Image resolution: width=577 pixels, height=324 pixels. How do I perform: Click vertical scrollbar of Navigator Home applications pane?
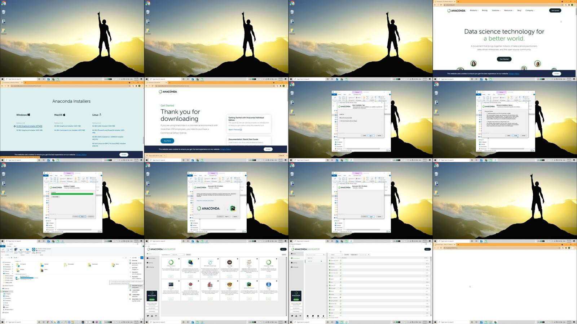pyautogui.click(x=286, y=286)
